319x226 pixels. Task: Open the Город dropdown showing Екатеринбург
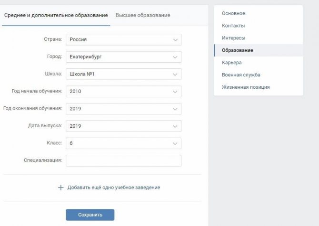point(123,57)
